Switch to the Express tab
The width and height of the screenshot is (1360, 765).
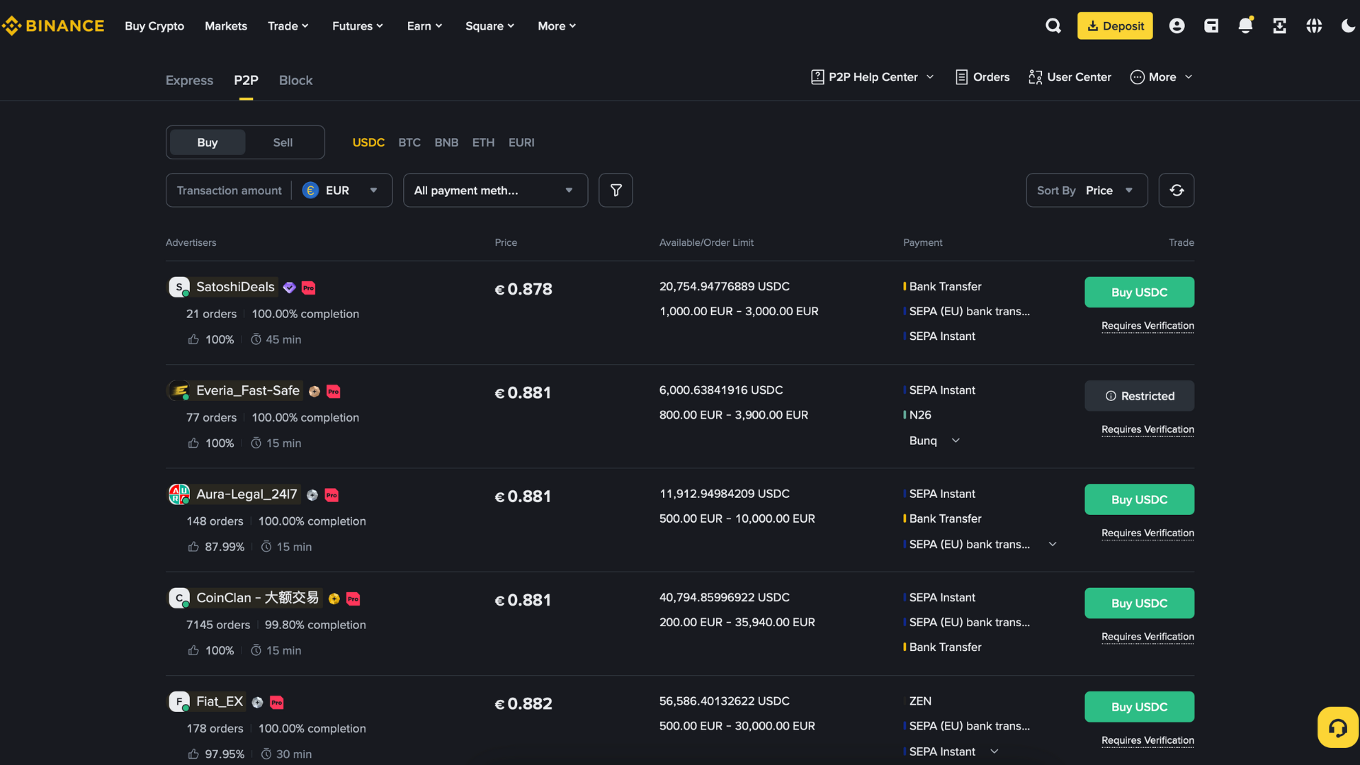tap(189, 80)
